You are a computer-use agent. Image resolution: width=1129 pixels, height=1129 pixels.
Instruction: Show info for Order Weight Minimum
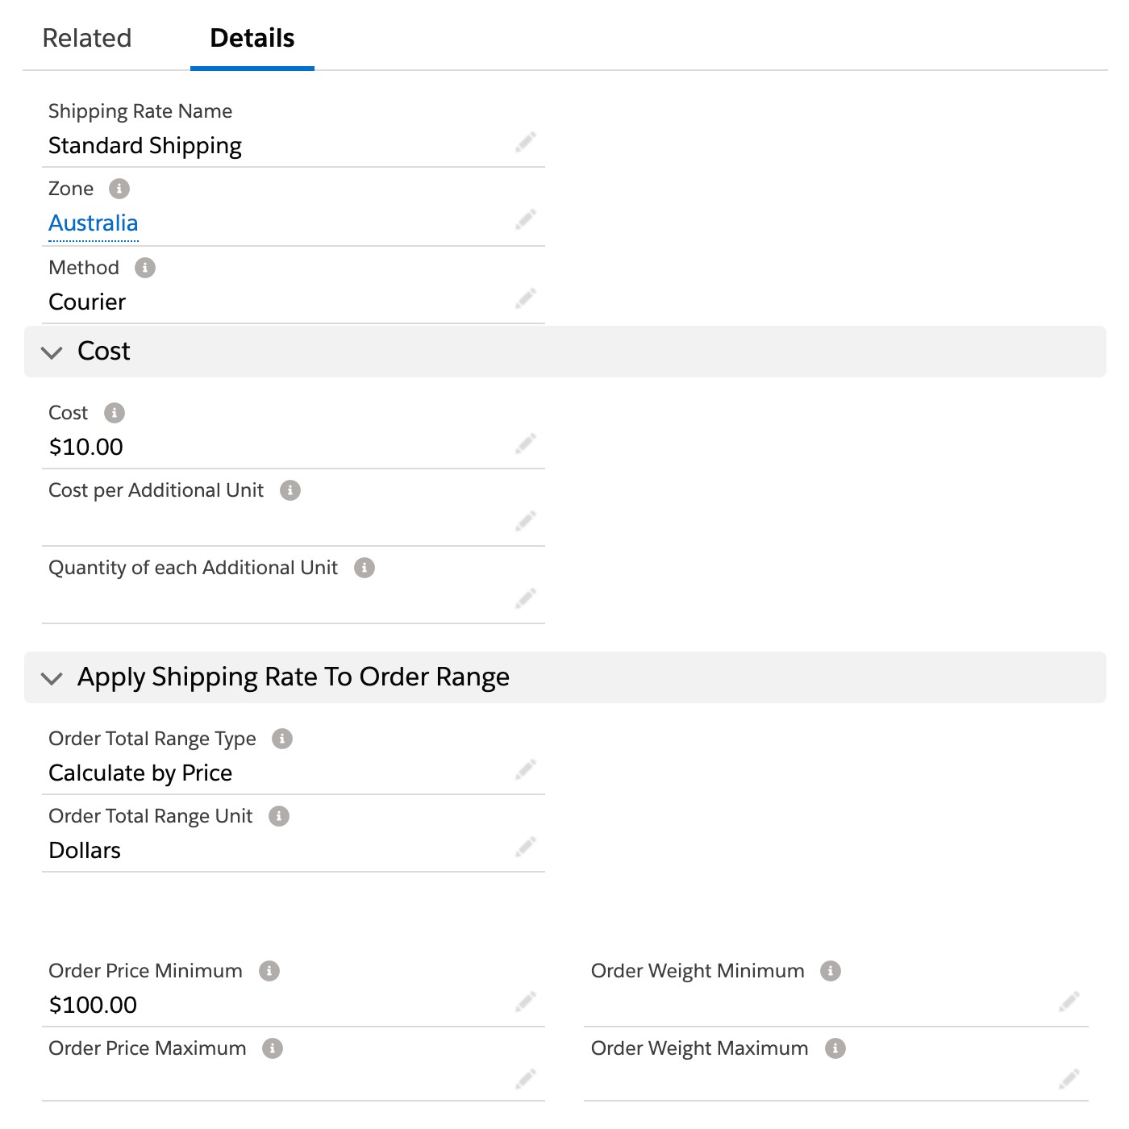pyautogui.click(x=831, y=971)
